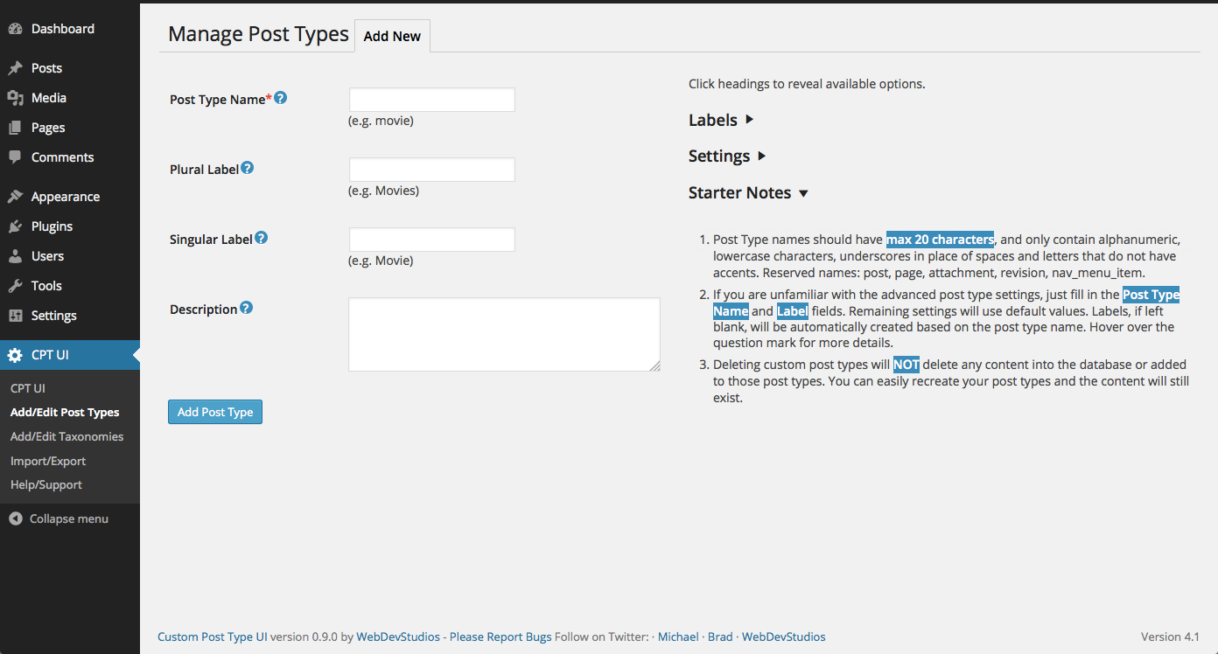Click the Posts pushpin icon
Image resolution: width=1218 pixels, height=654 pixels.
[x=15, y=68]
